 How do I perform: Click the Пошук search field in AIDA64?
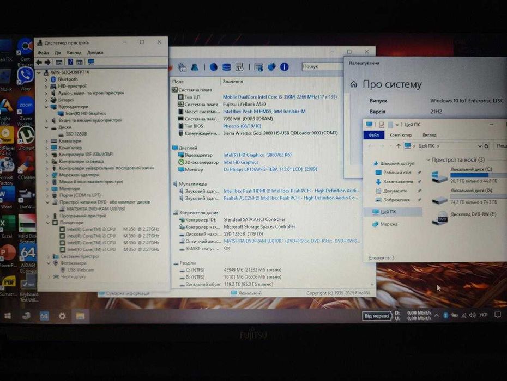(x=322, y=66)
